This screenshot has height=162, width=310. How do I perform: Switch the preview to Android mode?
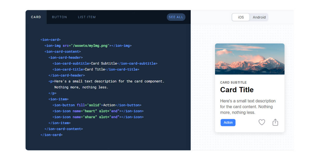(259, 17)
